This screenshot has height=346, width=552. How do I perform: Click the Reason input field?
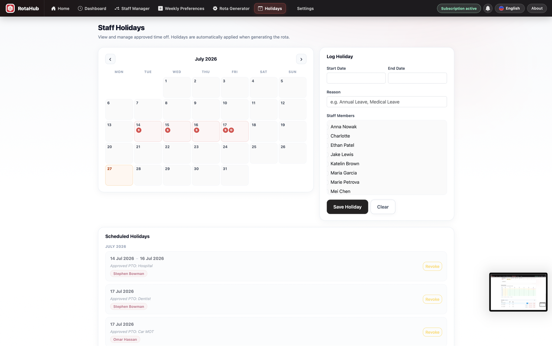click(x=387, y=102)
